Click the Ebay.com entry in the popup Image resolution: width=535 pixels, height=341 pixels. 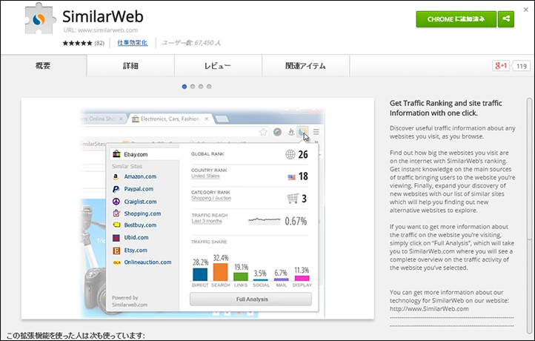144,154
